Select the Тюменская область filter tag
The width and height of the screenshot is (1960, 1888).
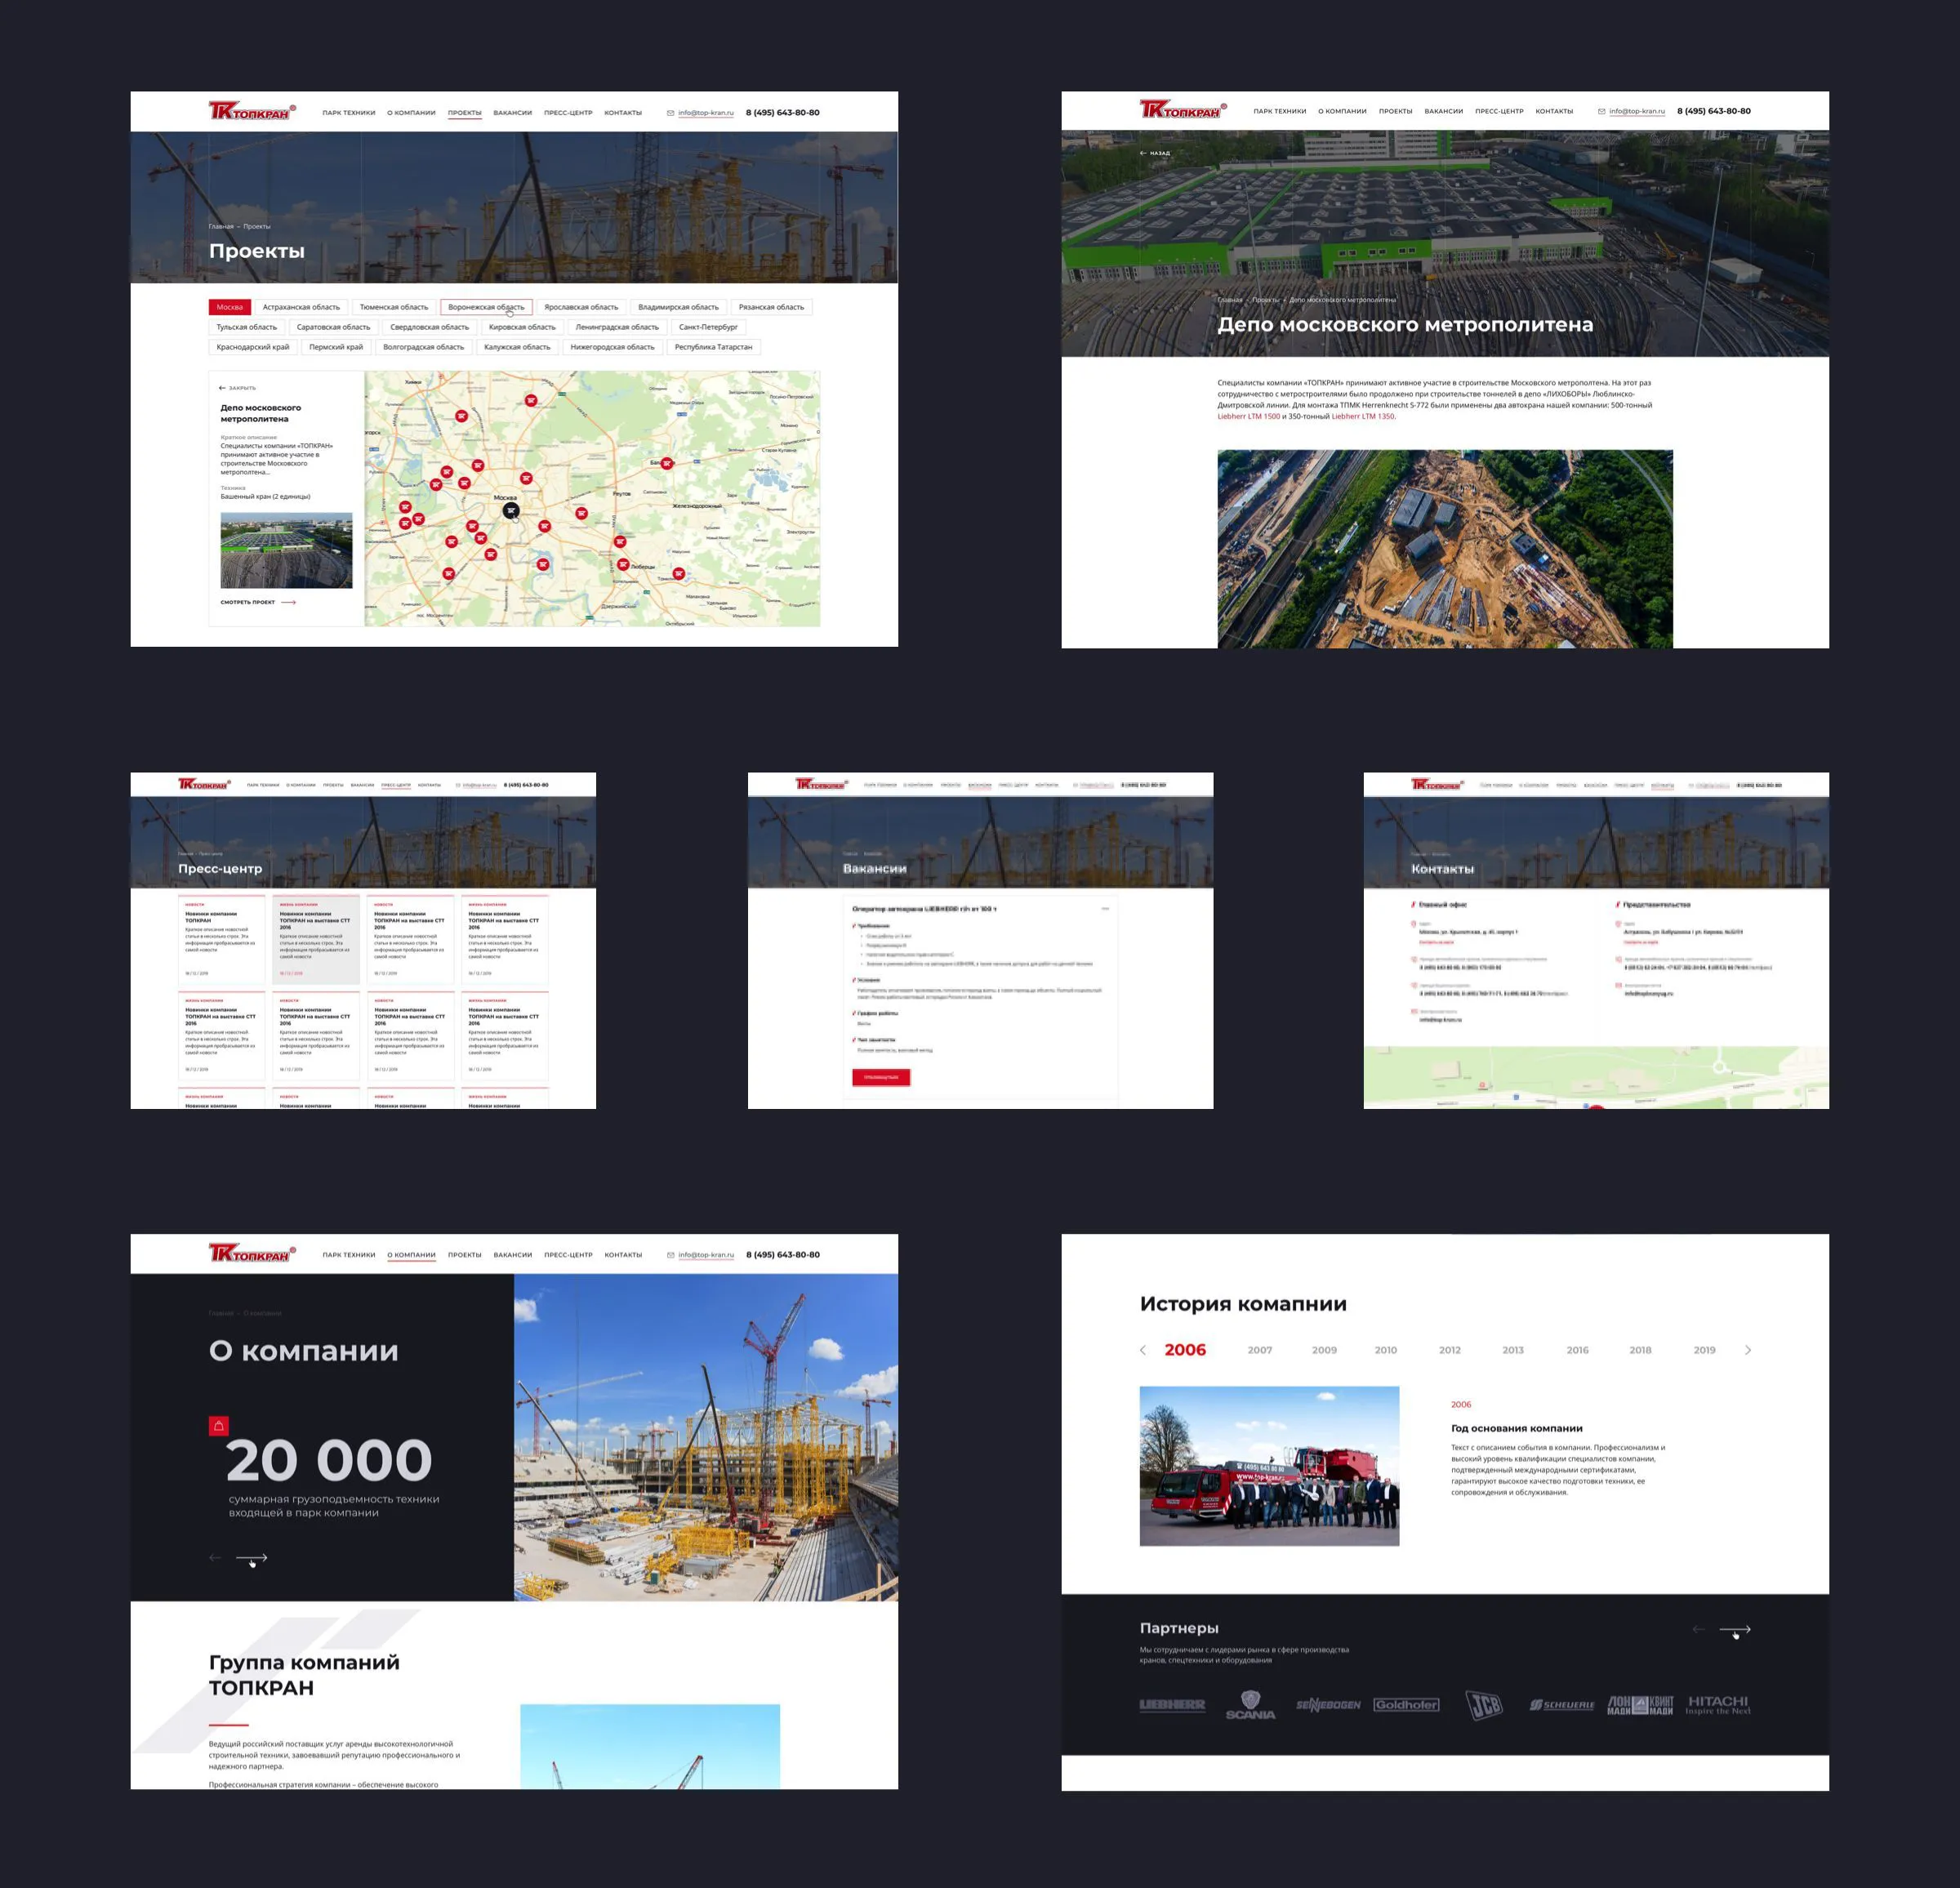tap(394, 307)
